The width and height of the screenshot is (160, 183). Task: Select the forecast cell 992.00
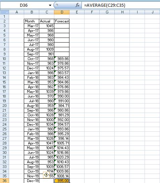[x=62, y=120]
